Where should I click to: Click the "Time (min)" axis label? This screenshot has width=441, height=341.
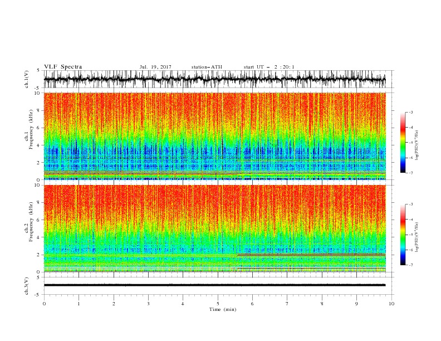click(223, 309)
